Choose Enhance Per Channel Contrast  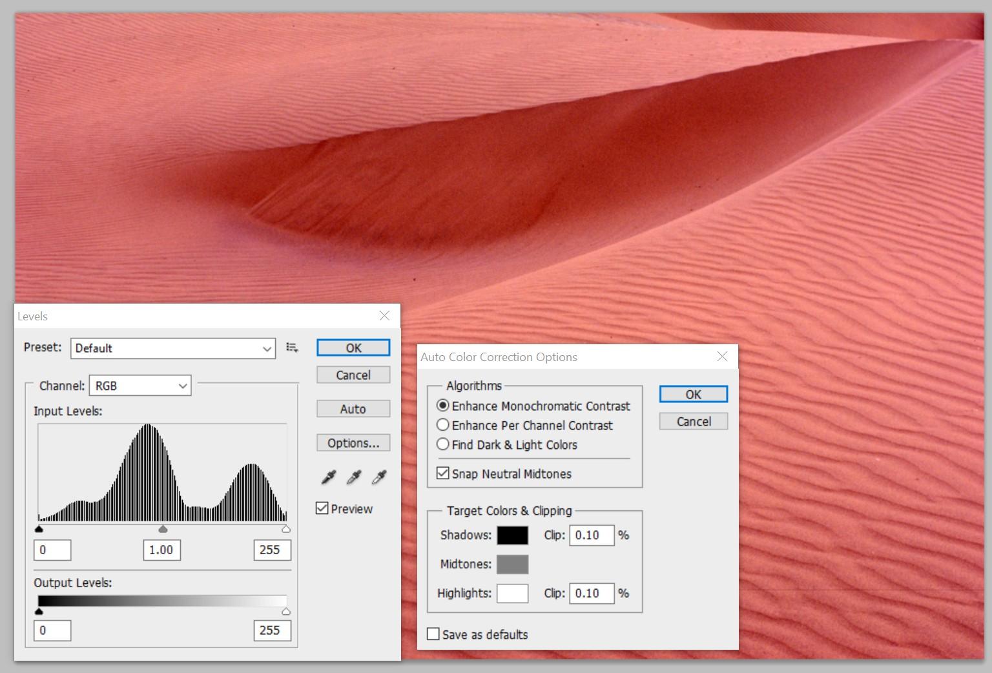click(x=443, y=425)
